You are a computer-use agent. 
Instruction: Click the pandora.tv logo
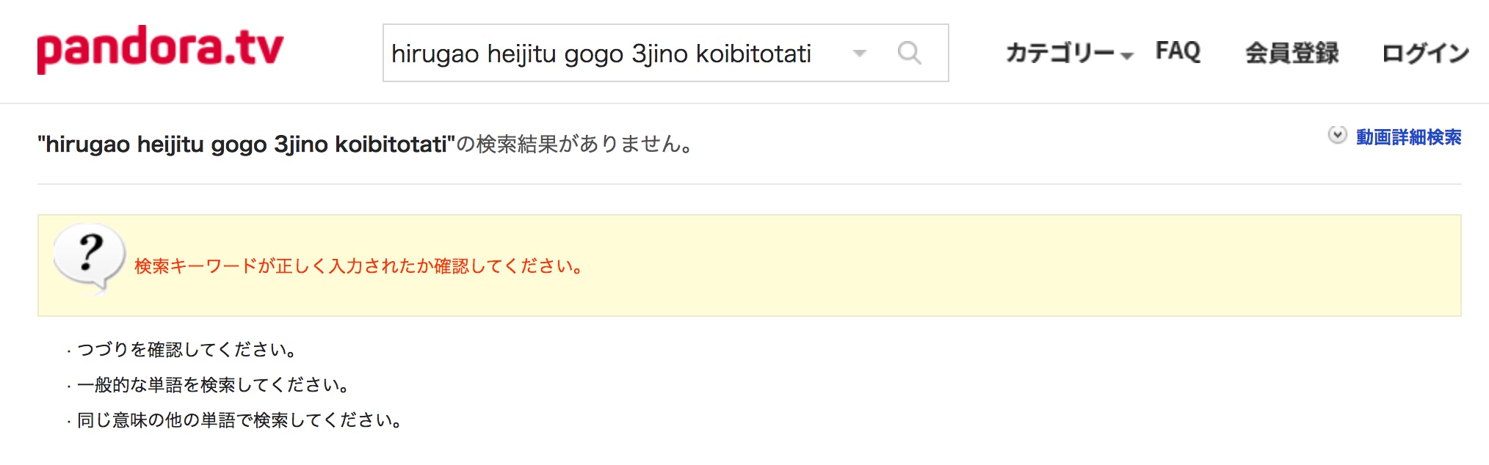[160, 50]
